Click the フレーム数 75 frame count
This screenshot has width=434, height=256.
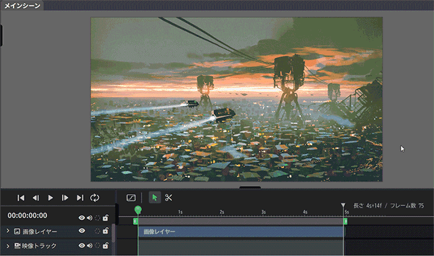point(407,206)
